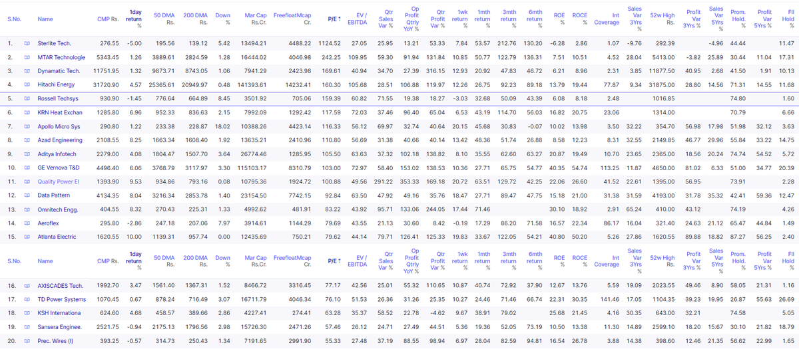Screen dimensions: 799x349
Task: Click P/E value 1124.52
Action: click(x=330, y=43)
